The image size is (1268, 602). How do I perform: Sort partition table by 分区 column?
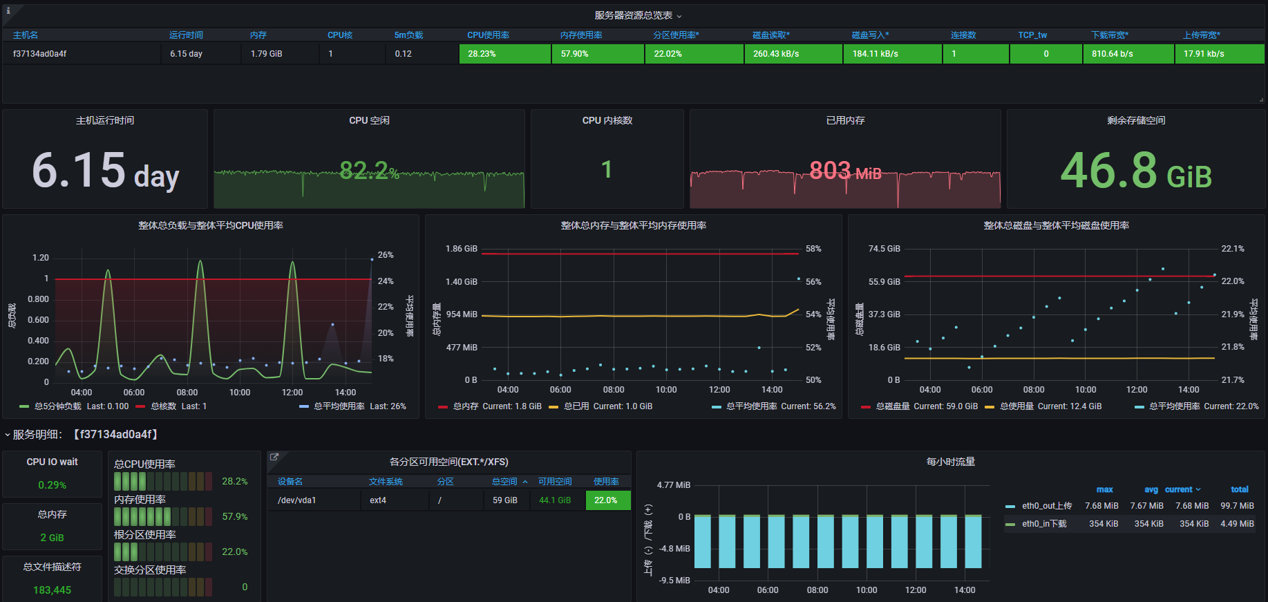click(445, 482)
